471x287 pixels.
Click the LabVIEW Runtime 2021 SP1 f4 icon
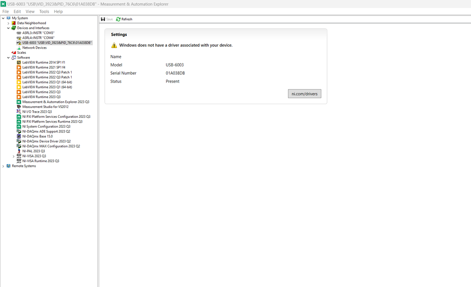coord(19,67)
